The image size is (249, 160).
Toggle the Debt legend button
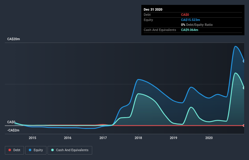(15, 150)
